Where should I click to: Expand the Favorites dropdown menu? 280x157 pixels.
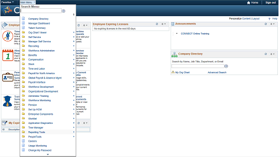pyautogui.click(x=7, y=2)
